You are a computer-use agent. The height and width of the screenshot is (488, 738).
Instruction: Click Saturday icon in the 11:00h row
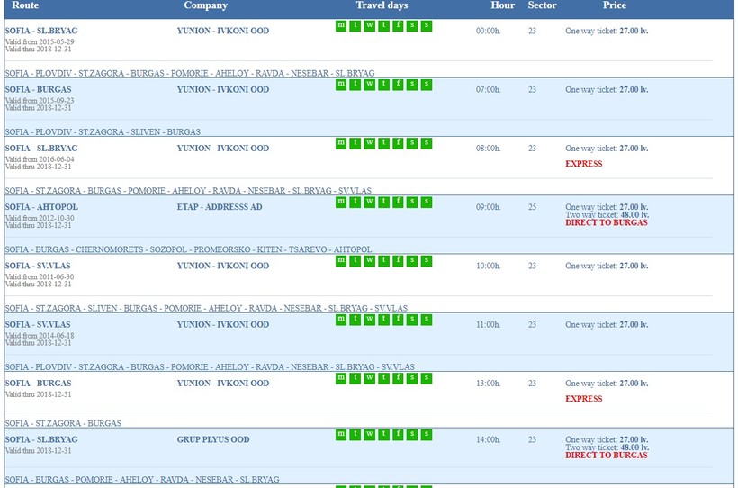click(412, 320)
